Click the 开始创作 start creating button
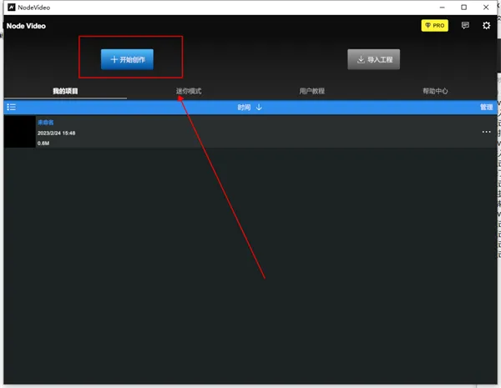The height and width of the screenshot is (388, 501). tap(127, 59)
